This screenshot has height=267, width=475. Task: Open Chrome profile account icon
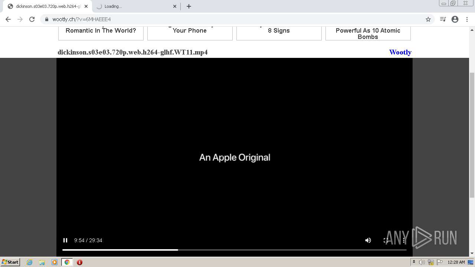[455, 19]
